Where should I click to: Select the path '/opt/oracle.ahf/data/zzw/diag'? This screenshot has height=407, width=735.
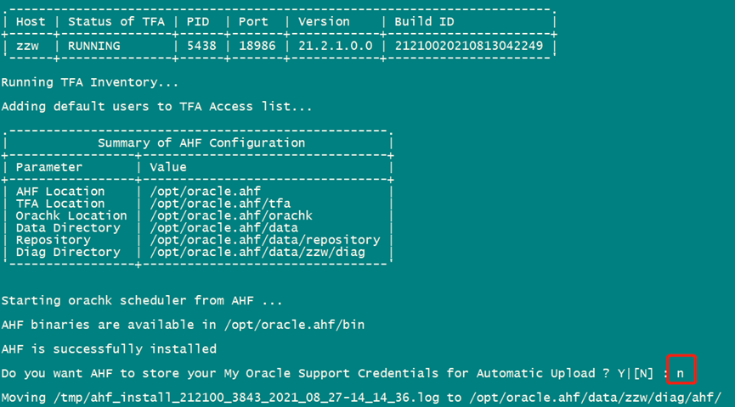pos(257,252)
